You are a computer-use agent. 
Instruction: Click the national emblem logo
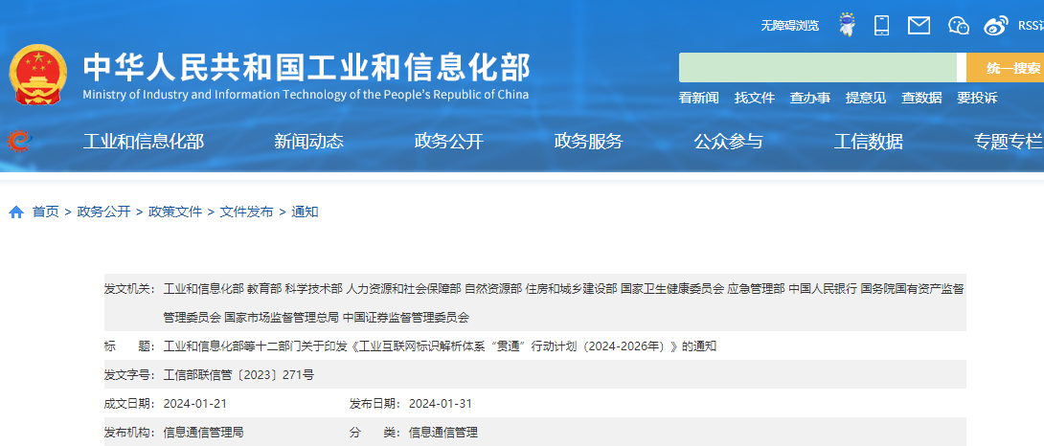click(37, 74)
